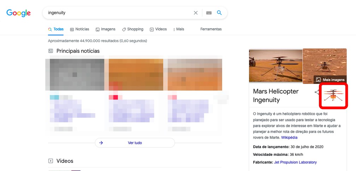Image resolution: width=356 pixels, height=171 pixels.
Task: Click the Fabricante label
Action: tap(263, 162)
